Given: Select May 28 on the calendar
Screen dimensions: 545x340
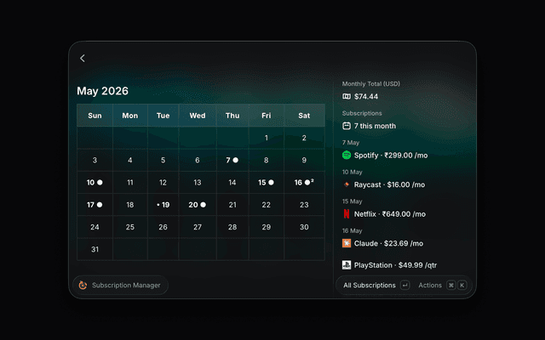Looking at the screenshot, I should (232, 227).
